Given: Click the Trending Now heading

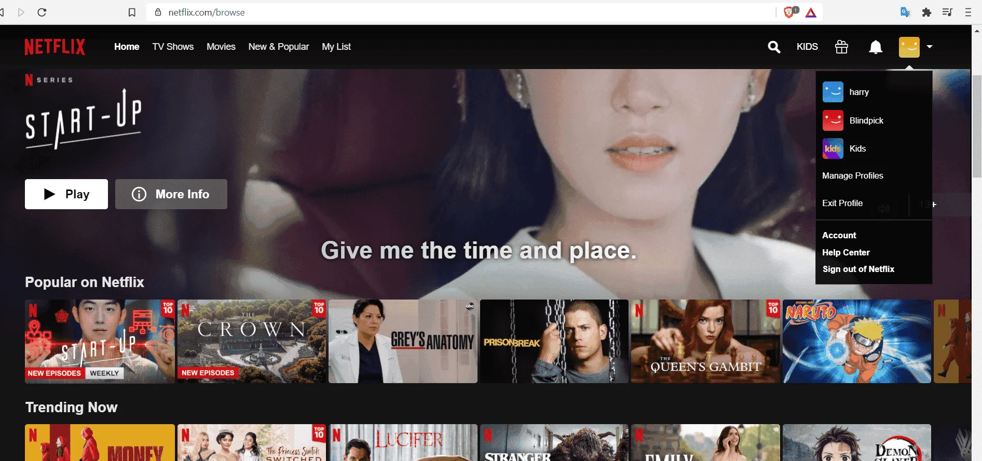Looking at the screenshot, I should click(72, 407).
